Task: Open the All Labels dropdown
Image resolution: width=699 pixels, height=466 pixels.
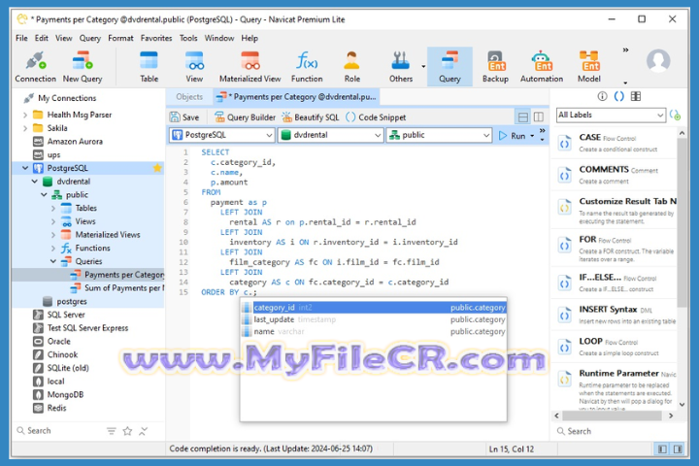Action: point(611,116)
